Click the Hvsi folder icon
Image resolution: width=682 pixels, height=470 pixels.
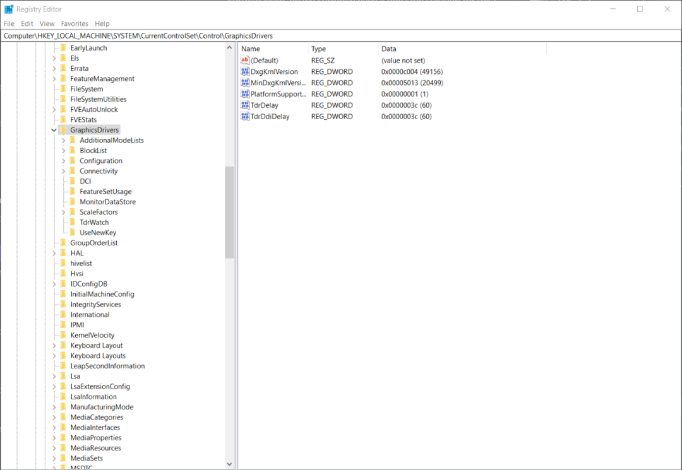tap(63, 274)
